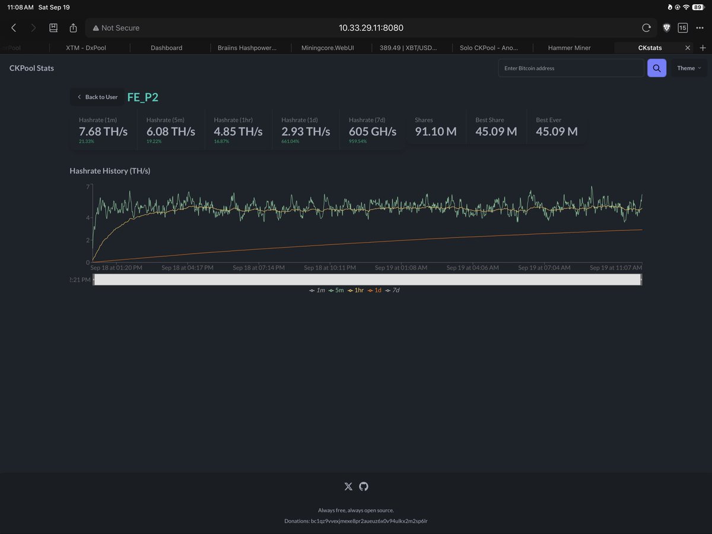Viewport: 712px width, 534px height.
Task: Click the Best Share 45.09 M value
Action: pyautogui.click(x=497, y=132)
